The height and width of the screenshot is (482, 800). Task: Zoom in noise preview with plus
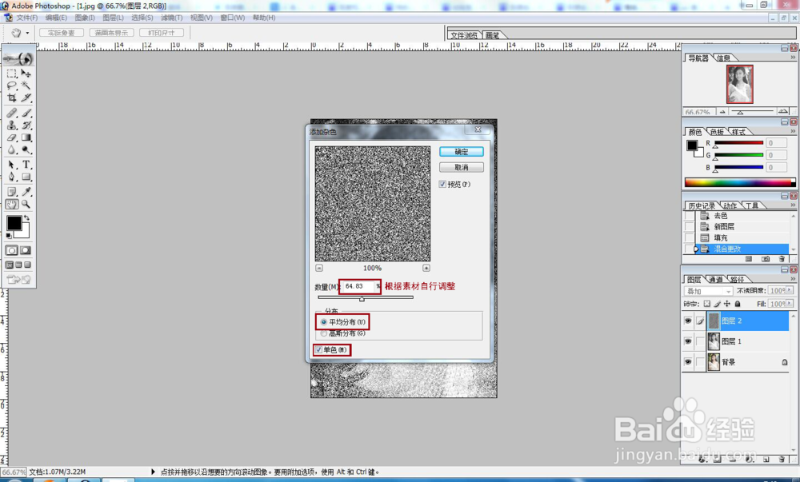click(426, 268)
